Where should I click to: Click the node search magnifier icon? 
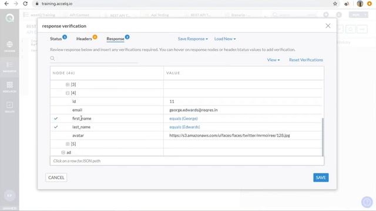tap(52, 59)
